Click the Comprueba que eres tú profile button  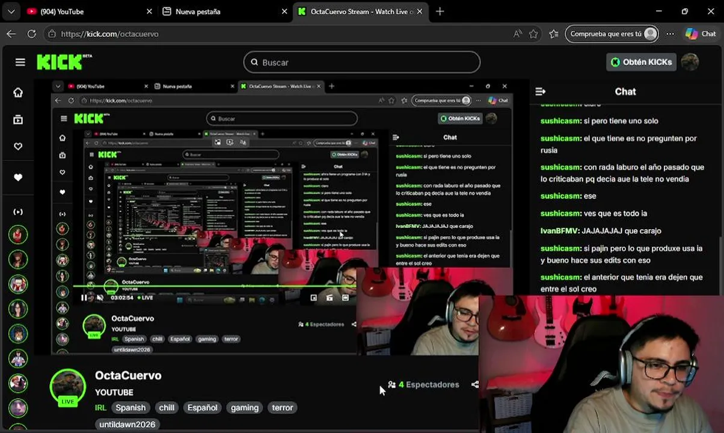(612, 34)
